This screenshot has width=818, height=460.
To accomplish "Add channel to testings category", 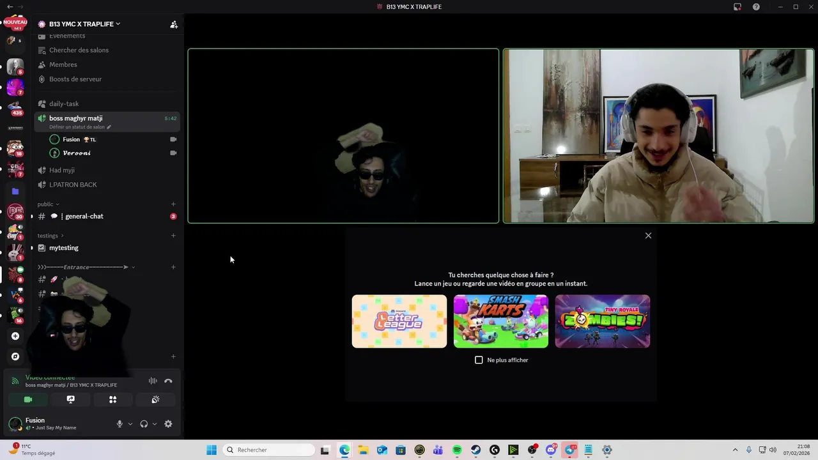I will [173, 236].
